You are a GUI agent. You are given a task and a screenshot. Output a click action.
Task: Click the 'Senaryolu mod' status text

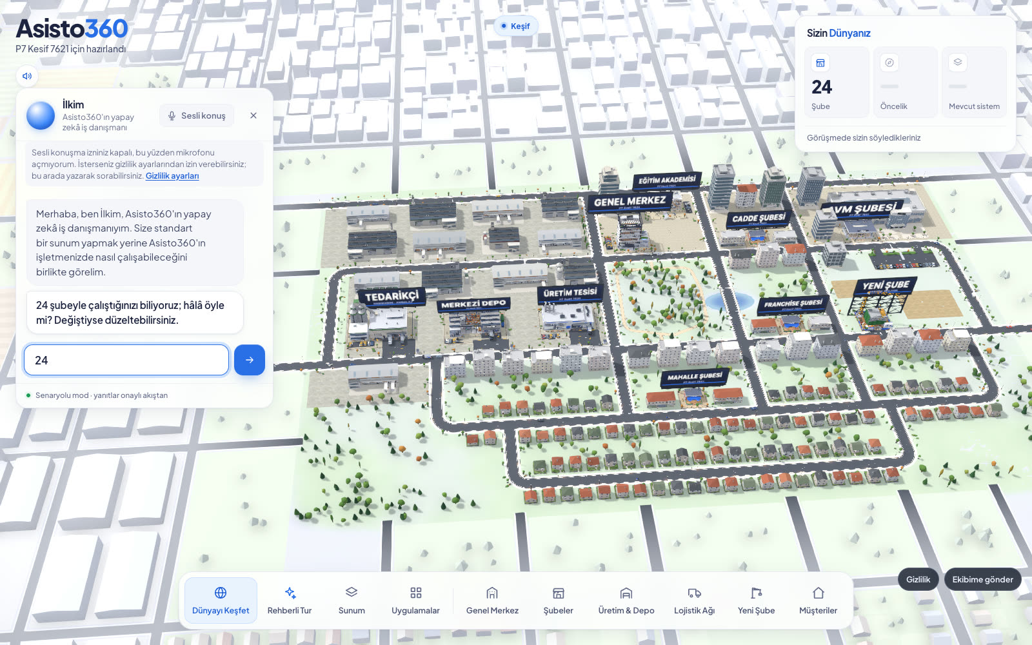point(101,395)
